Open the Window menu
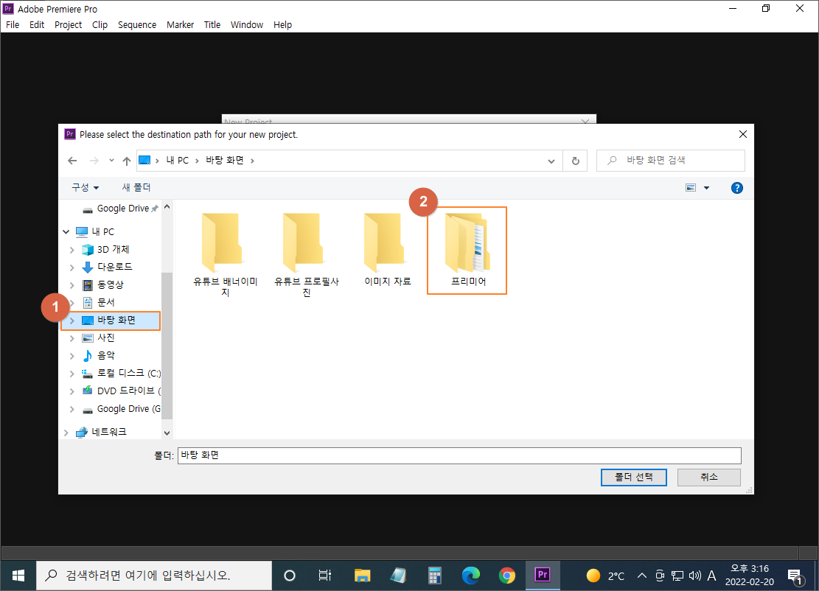This screenshot has width=819, height=591. [246, 24]
